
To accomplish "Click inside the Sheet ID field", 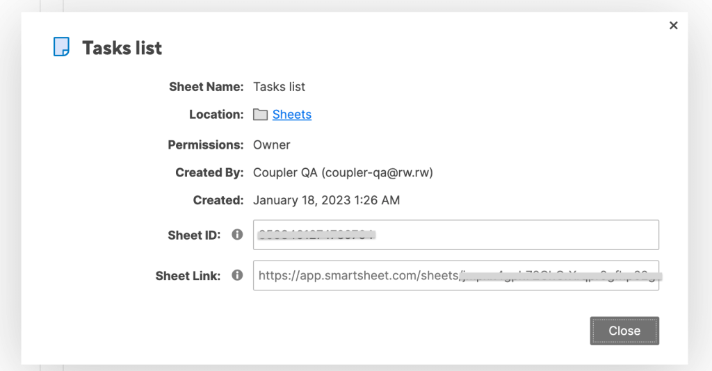I will (x=455, y=235).
